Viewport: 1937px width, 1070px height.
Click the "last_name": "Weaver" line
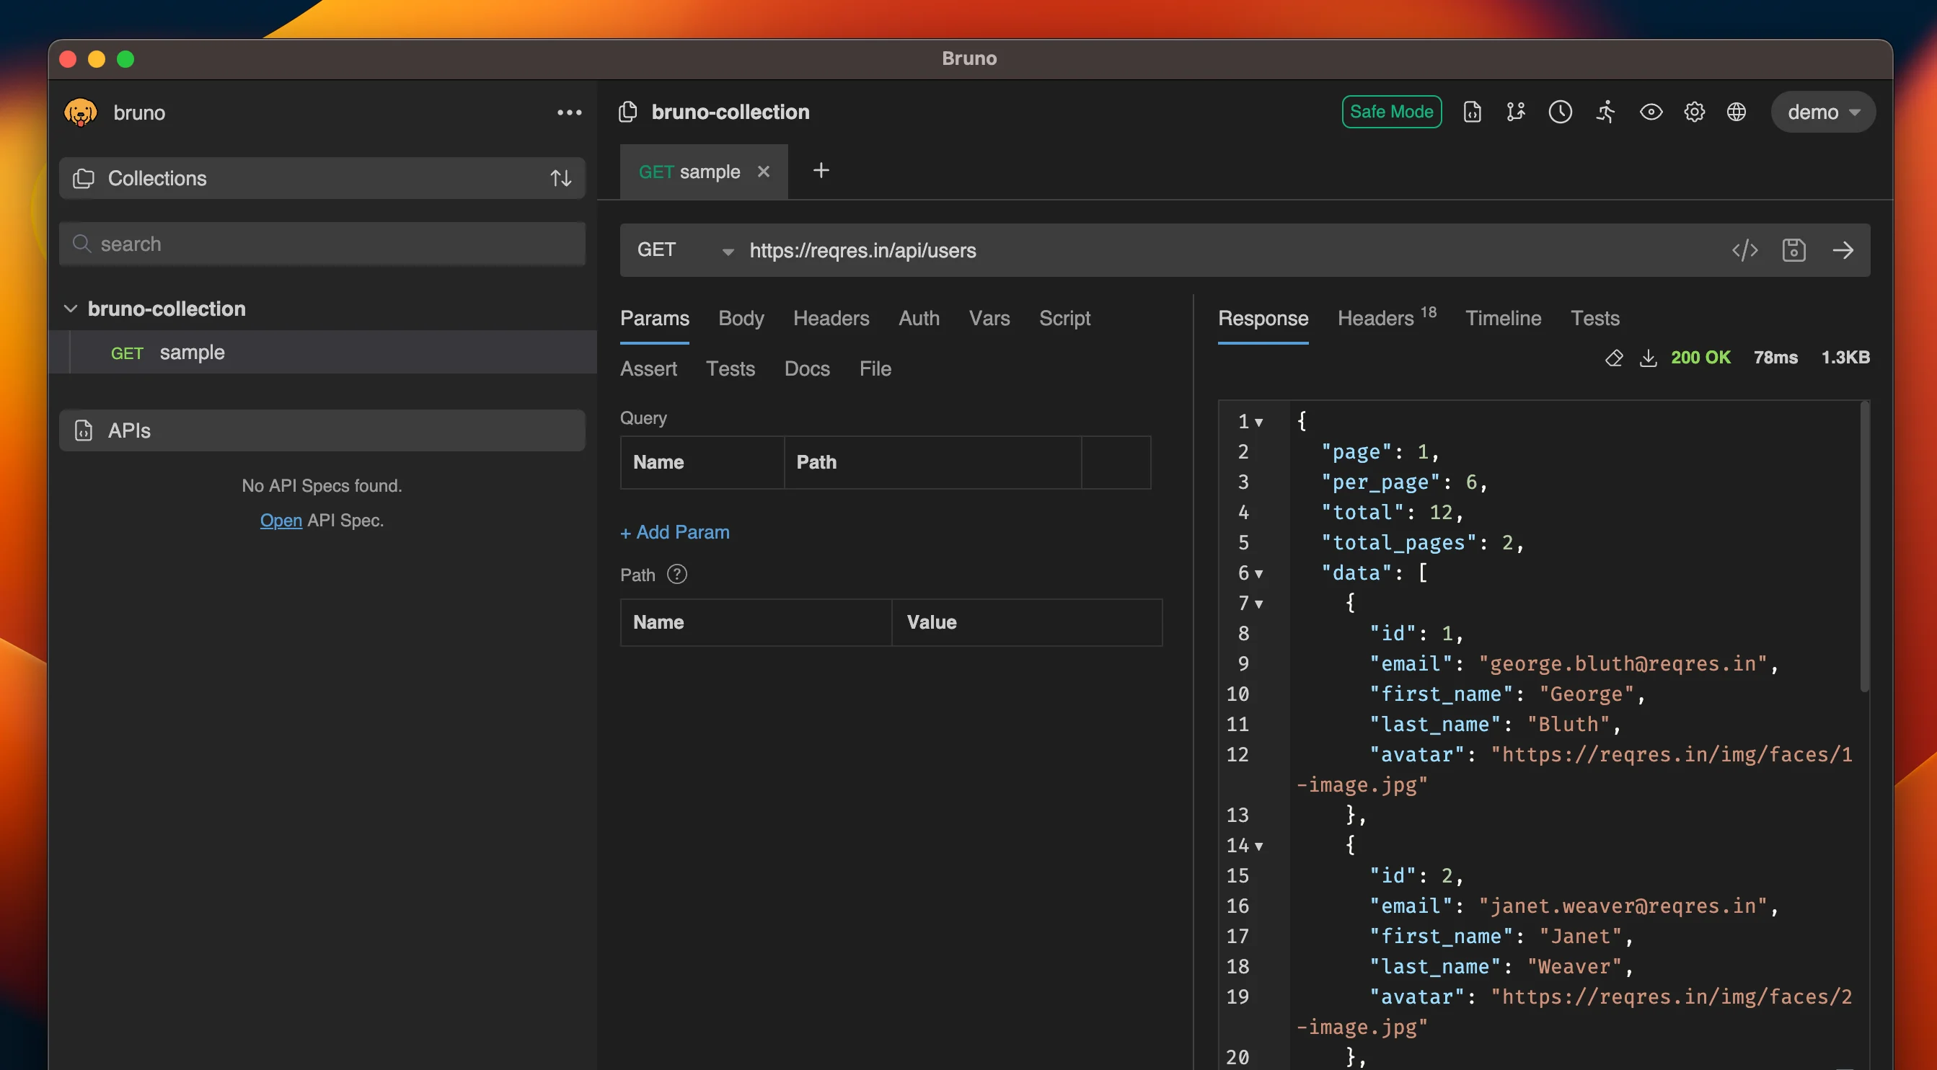[x=1501, y=966]
